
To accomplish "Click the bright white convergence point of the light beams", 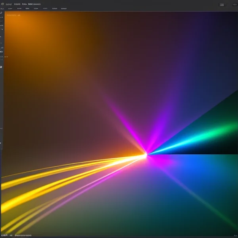I will pyautogui.click(x=146, y=155).
